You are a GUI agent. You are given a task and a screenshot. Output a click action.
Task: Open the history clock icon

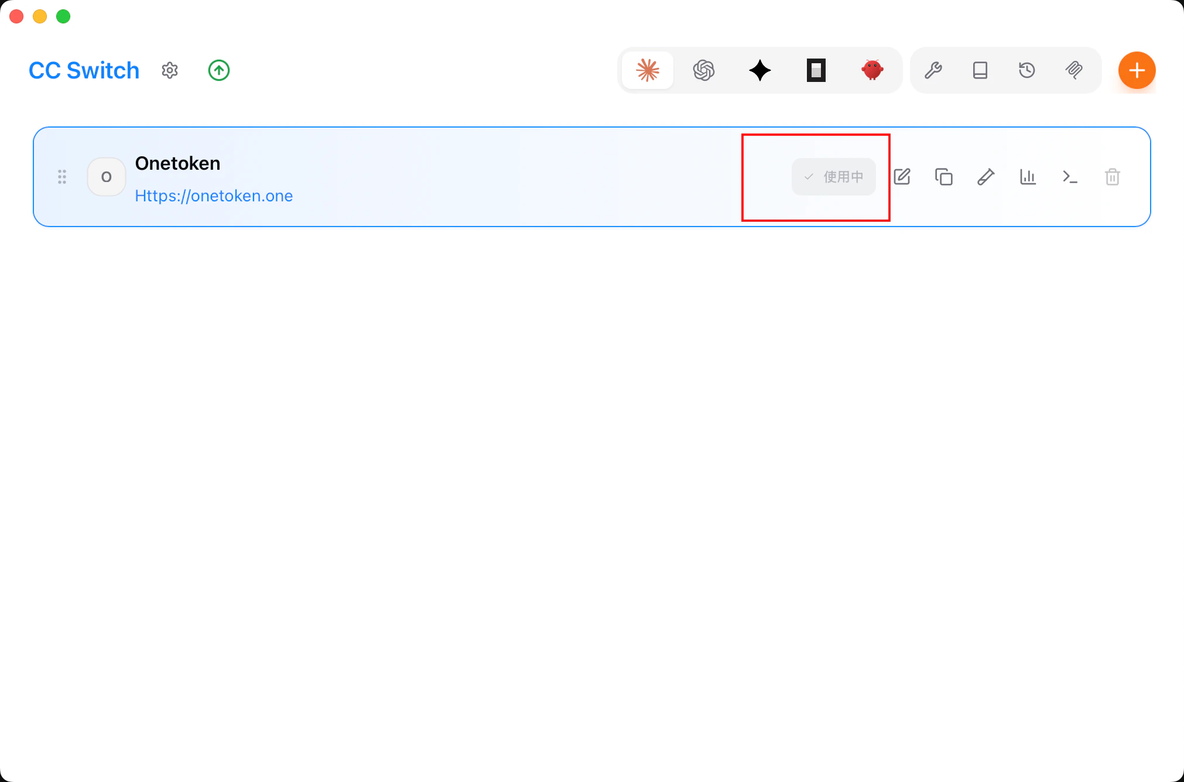click(x=1027, y=70)
